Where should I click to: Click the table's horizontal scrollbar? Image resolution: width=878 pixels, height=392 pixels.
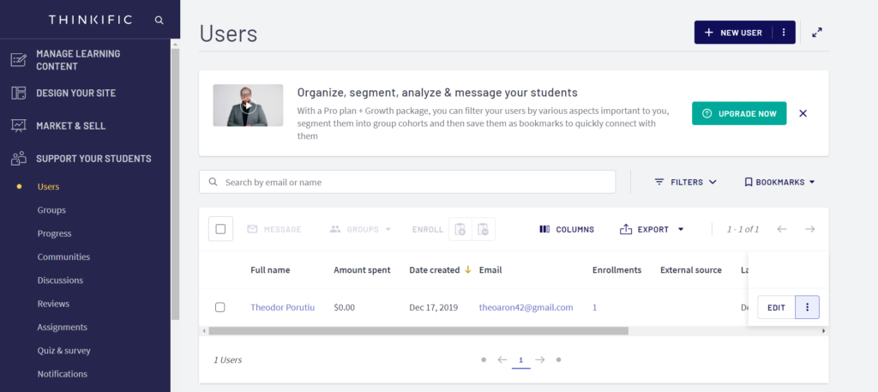tap(418, 330)
